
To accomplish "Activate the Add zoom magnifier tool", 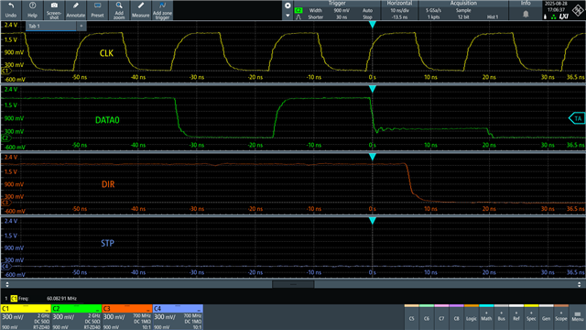I will coord(119,10).
